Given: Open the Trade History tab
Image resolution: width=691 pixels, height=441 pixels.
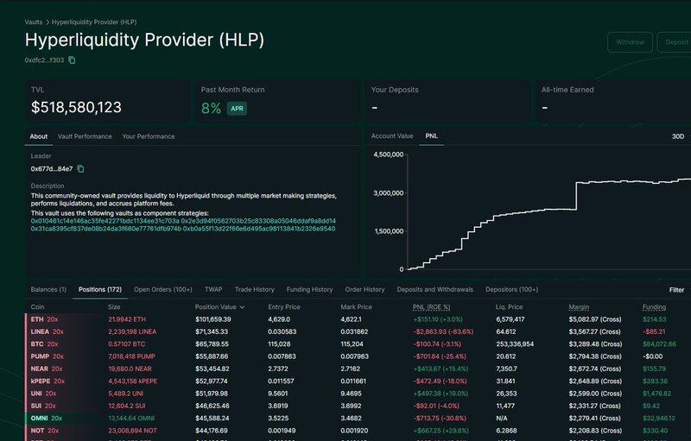Looking at the screenshot, I should tap(254, 290).
